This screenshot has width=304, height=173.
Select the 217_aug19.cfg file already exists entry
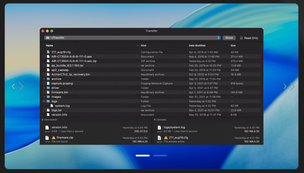208,139
